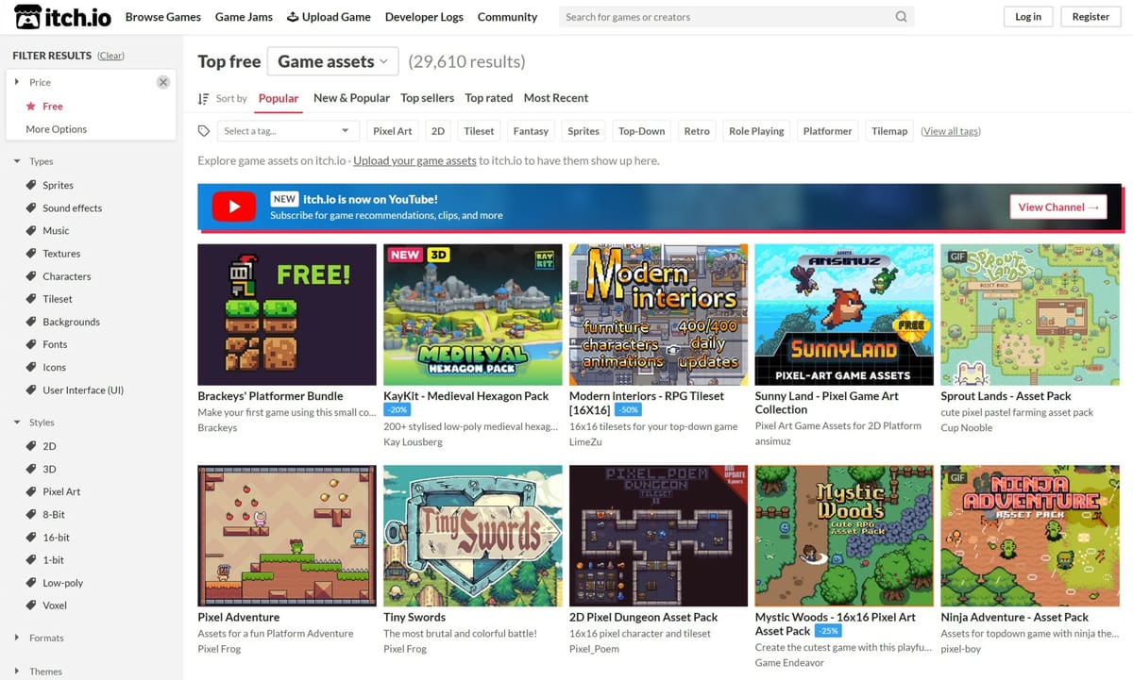The width and height of the screenshot is (1133, 680).
Task: Open Developer Logs page
Action: [425, 17]
